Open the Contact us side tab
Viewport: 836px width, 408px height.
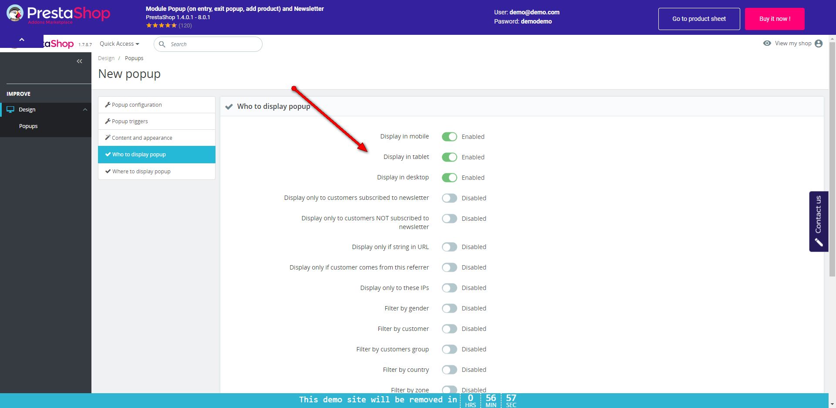(x=819, y=221)
